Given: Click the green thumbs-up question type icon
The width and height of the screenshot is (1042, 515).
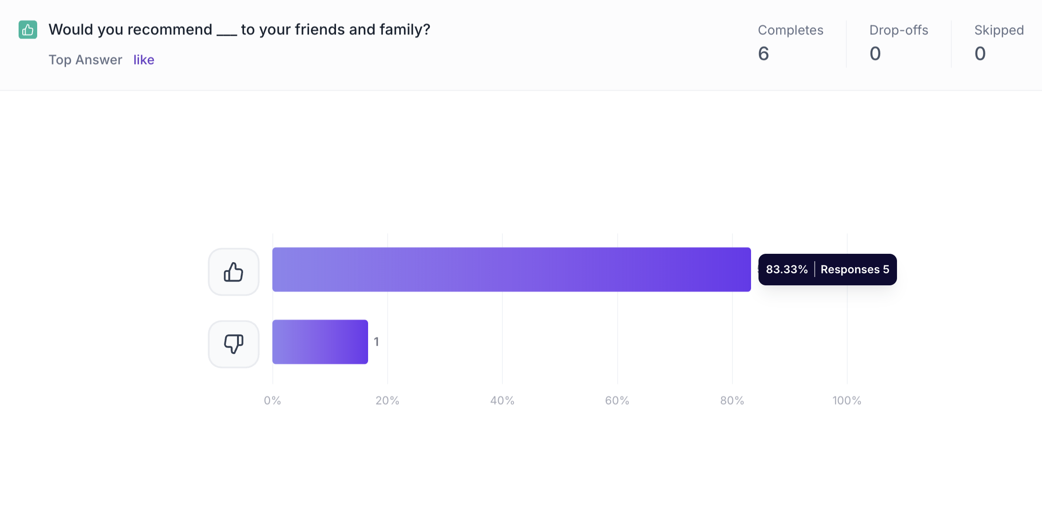Looking at the screenshot, I should pyautogui.click(x=28, y=30).
